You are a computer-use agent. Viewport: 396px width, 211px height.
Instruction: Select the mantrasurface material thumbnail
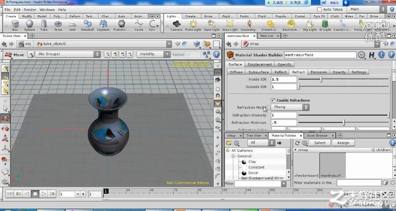(333, 165)
